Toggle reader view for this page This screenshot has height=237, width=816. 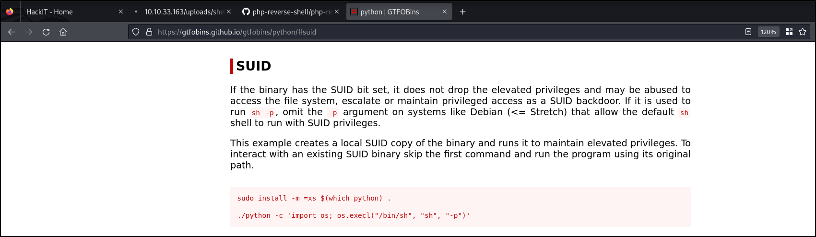748,32
